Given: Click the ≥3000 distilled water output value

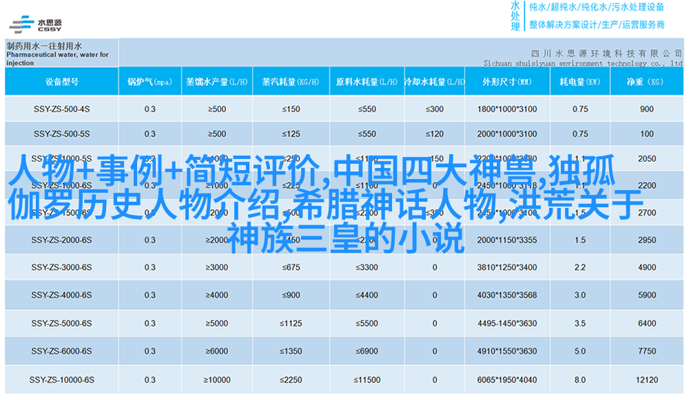Looking at the screenshot, I should point(217,267).
